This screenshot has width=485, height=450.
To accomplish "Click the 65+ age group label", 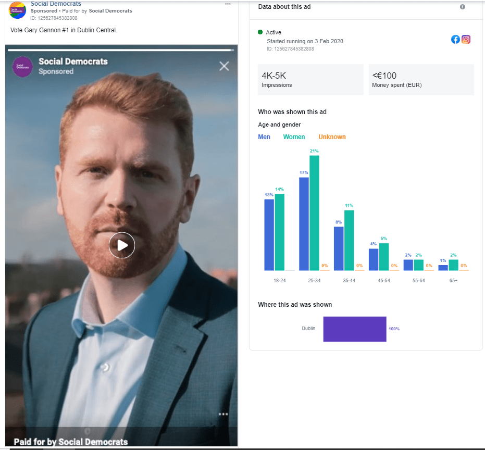I will tap(453, 281).
